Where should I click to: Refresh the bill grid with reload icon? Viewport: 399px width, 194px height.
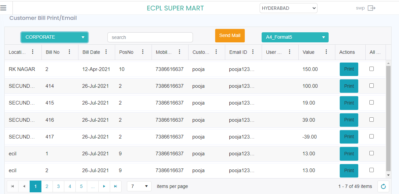tap(383, 186)
